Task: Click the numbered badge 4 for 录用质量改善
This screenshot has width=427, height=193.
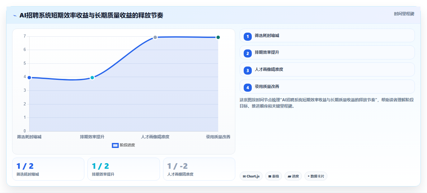Action: click(248, 87)
